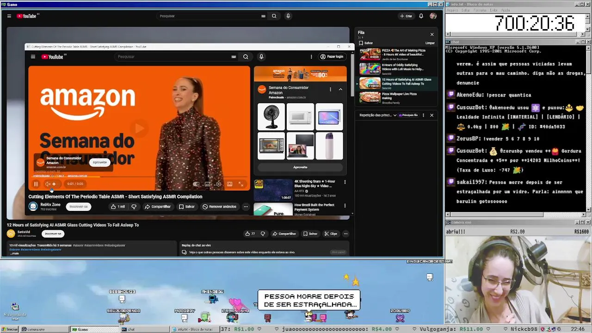Collapse the Amazon sponsored panel
This screenshot has width=592, height=333.
pos(340,90)
